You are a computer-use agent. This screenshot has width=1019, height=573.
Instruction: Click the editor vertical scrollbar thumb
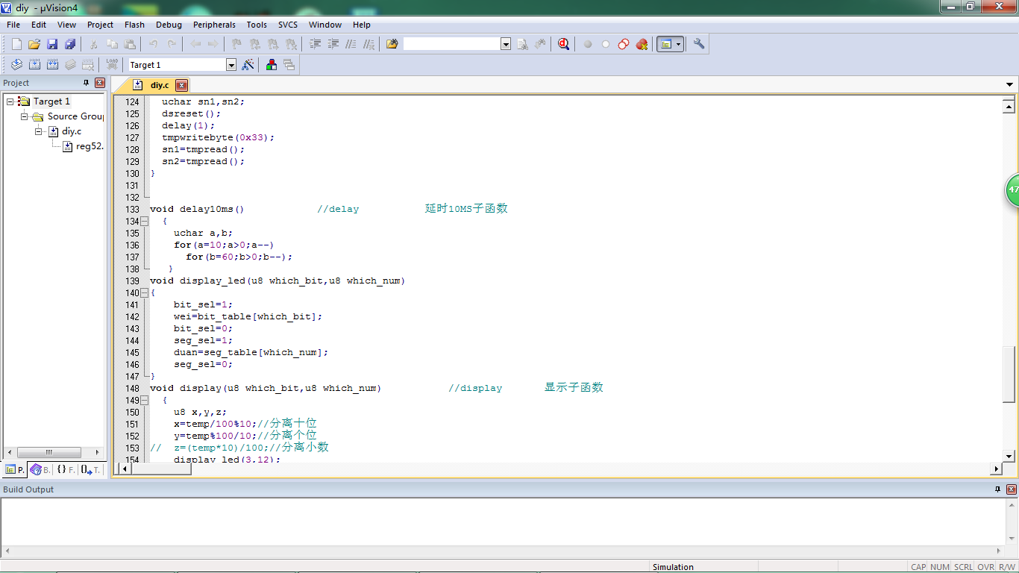[1009, 375]
